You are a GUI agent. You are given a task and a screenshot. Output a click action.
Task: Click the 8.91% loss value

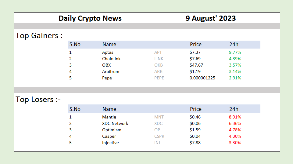[x=235, y=117]
